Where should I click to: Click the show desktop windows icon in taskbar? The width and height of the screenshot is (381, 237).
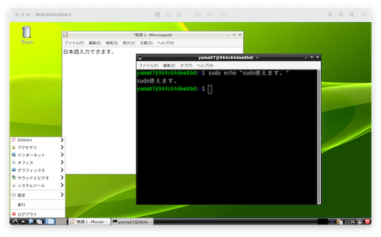39,222
